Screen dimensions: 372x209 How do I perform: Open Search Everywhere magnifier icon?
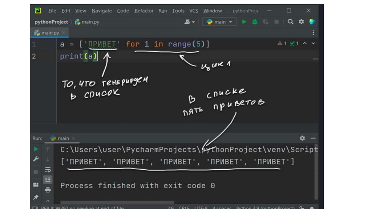click(290, 22)
